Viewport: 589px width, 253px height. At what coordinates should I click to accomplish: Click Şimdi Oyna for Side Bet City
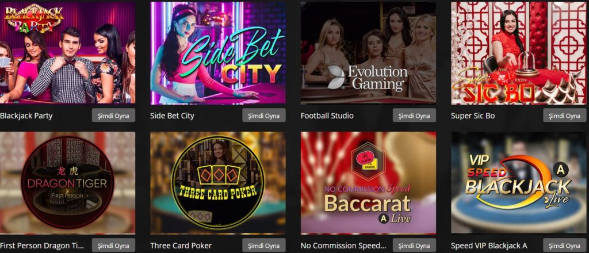pyautogui.click(x=264, y=116)
